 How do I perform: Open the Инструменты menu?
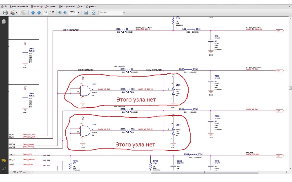pyautogui.click(x=67, y=6)
